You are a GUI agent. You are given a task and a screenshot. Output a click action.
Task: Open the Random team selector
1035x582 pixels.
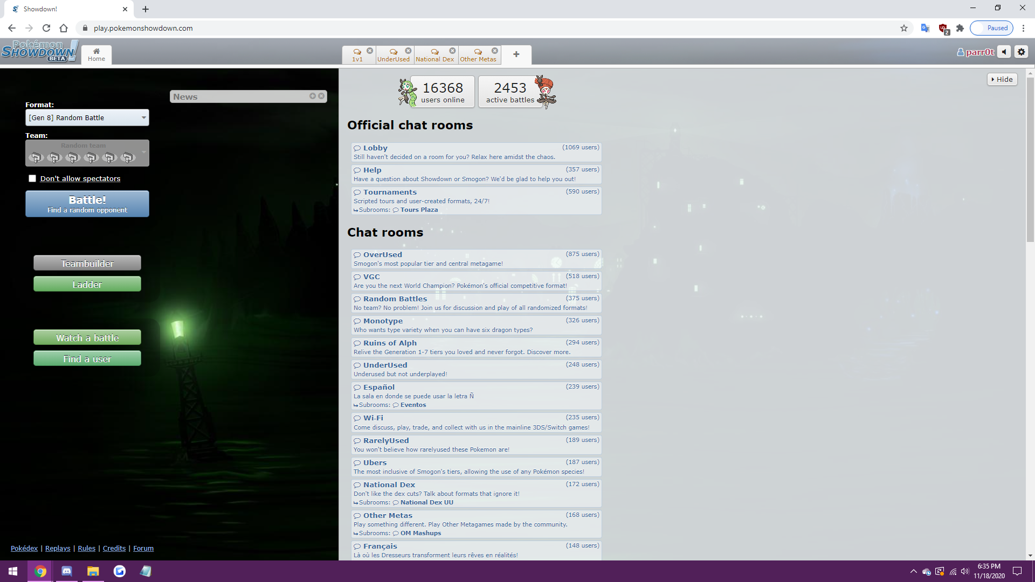(87, 153)
